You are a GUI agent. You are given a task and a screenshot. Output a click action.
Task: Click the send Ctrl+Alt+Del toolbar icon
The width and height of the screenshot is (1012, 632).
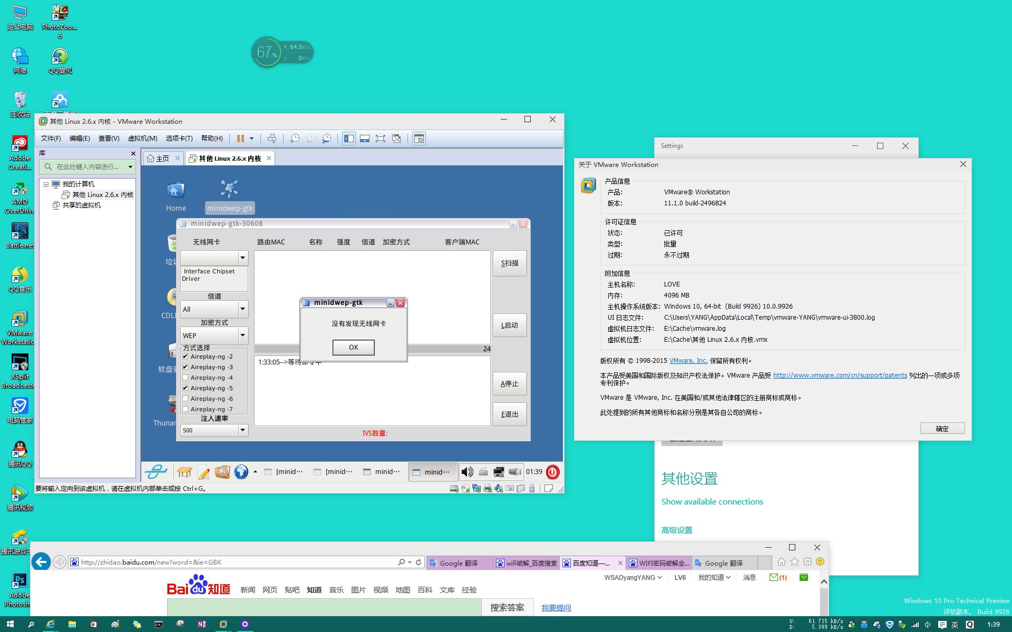click(272, 139)
